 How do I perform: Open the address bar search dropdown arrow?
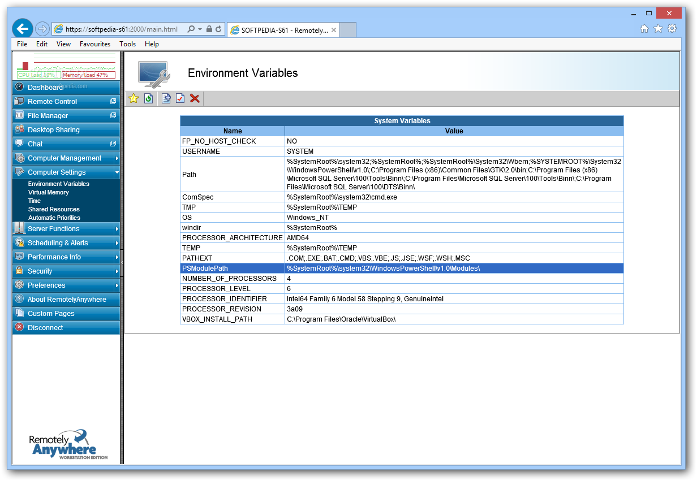pos(200,29)
